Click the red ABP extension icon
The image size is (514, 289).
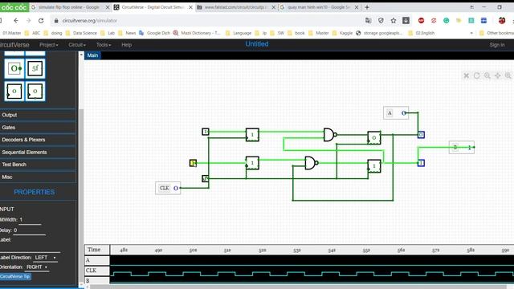(421, 20)
